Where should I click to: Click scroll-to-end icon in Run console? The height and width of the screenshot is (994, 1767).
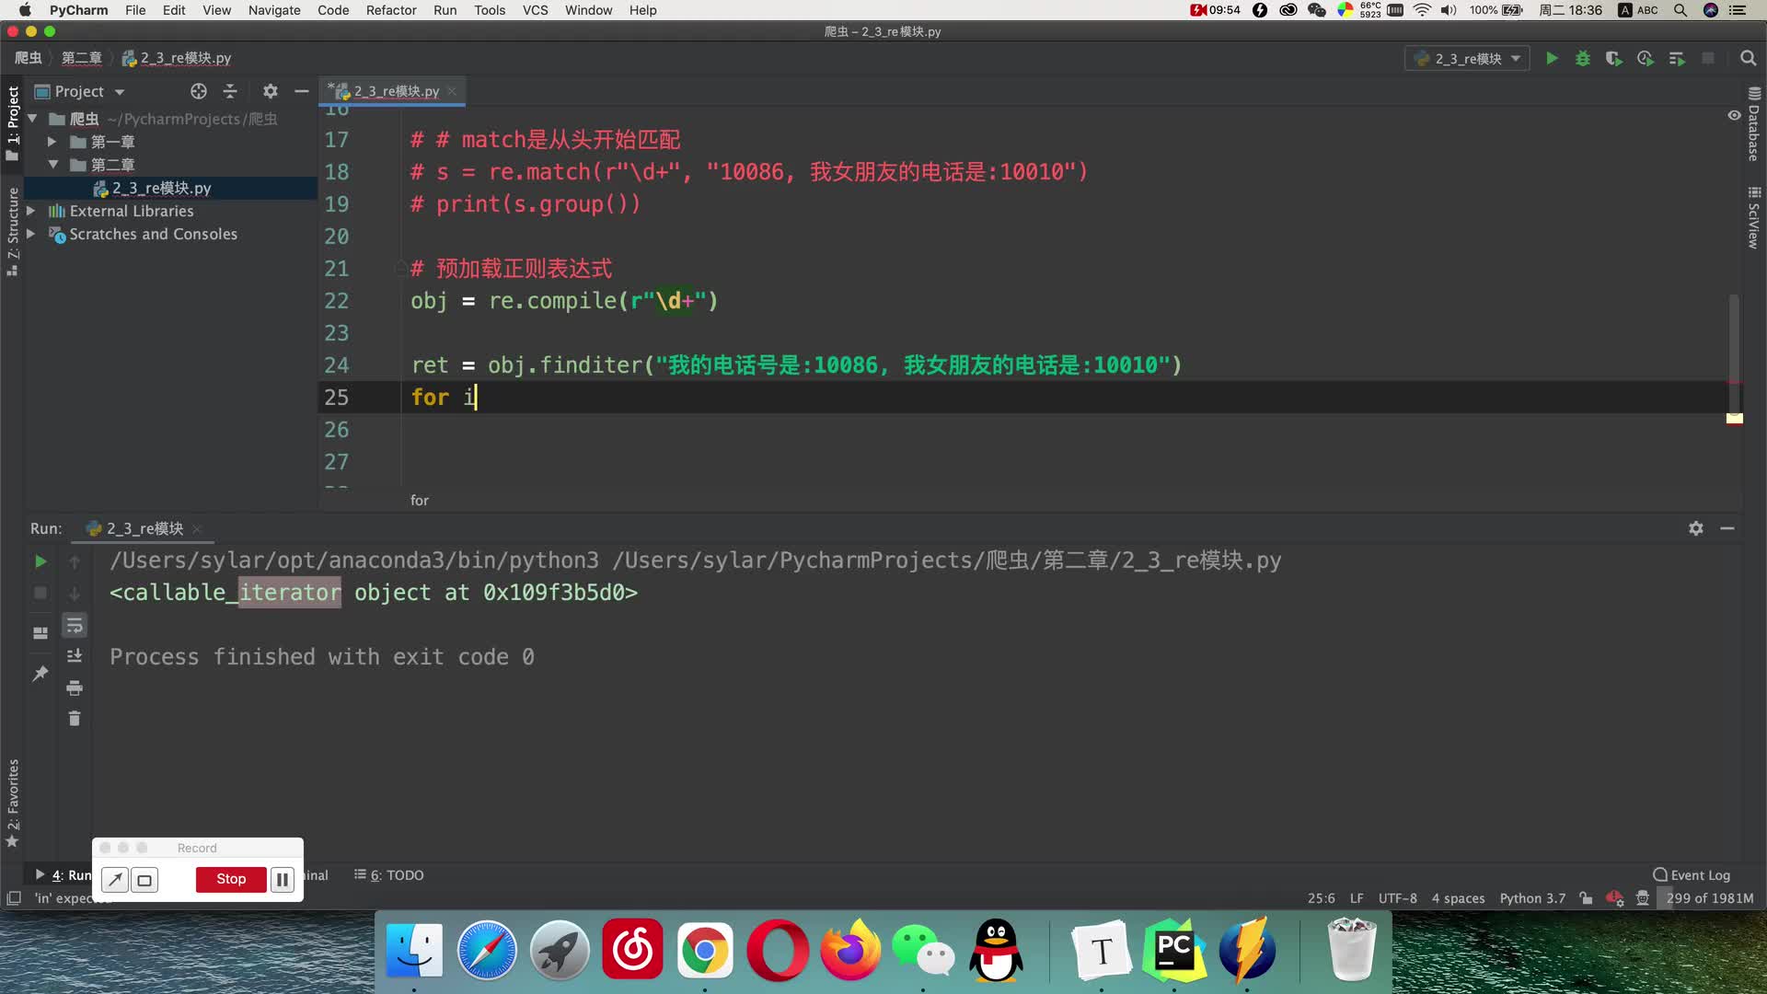[x=75, y=656]
